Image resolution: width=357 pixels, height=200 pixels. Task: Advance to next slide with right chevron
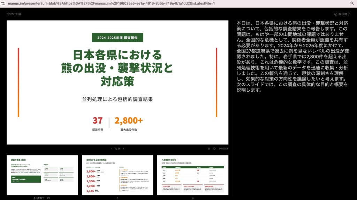click(123, 149)
